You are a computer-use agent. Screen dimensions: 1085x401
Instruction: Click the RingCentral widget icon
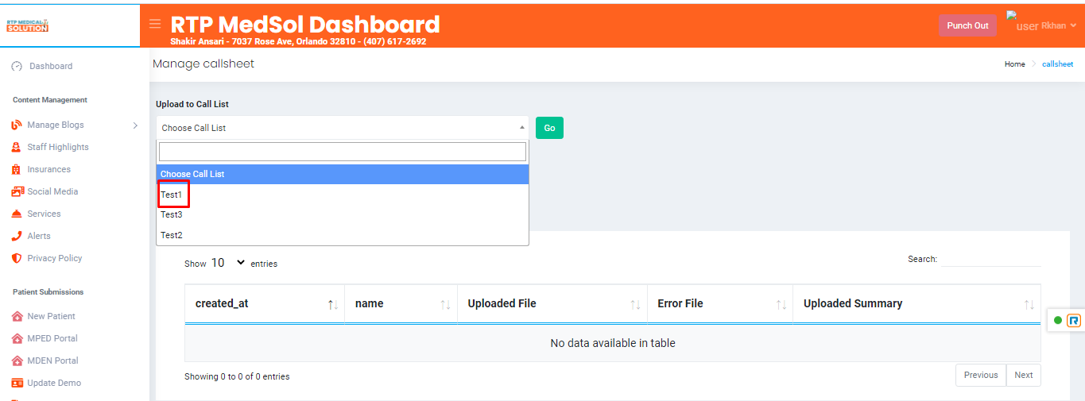(x=1074, y=320)
